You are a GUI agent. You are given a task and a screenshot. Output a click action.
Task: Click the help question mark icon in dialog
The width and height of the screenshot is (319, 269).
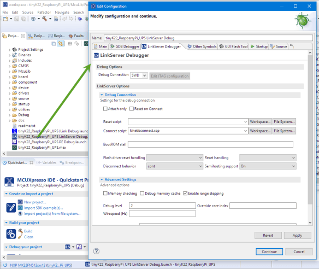point(96,252)
